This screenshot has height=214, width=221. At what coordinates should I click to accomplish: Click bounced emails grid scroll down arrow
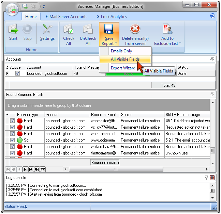click(x=213, y=163)
